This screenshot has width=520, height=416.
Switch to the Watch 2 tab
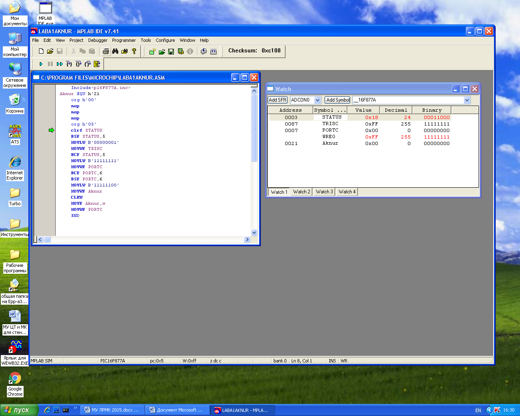point(301,192)
